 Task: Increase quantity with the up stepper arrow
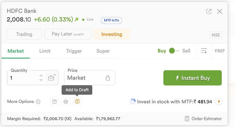(x=41, y=75)
